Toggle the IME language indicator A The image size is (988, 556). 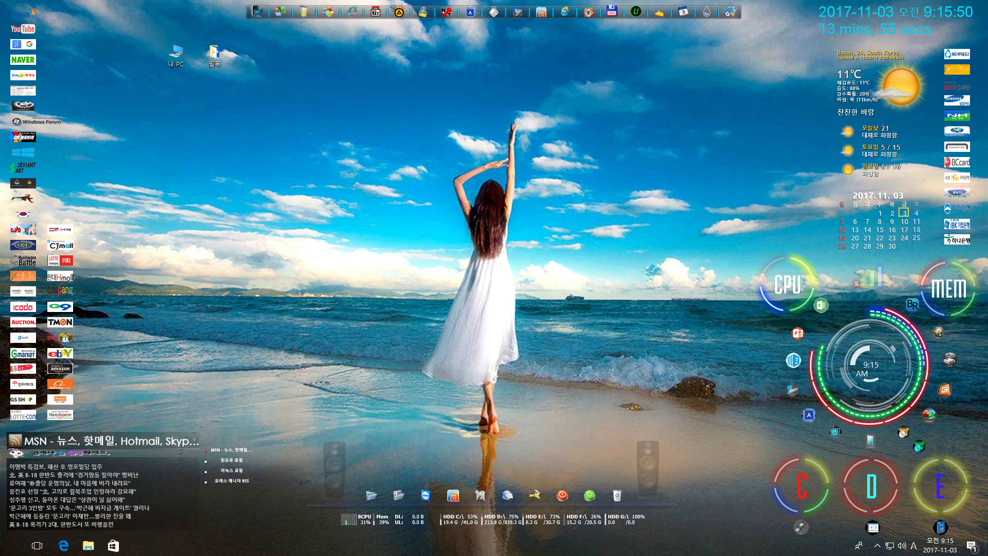913,546
